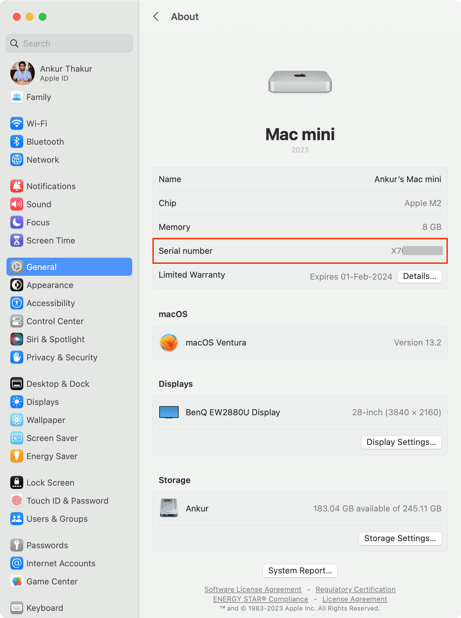Open the Focus moon icon
The height and width of the screenshot is (618, 461).
pos(17,222)
